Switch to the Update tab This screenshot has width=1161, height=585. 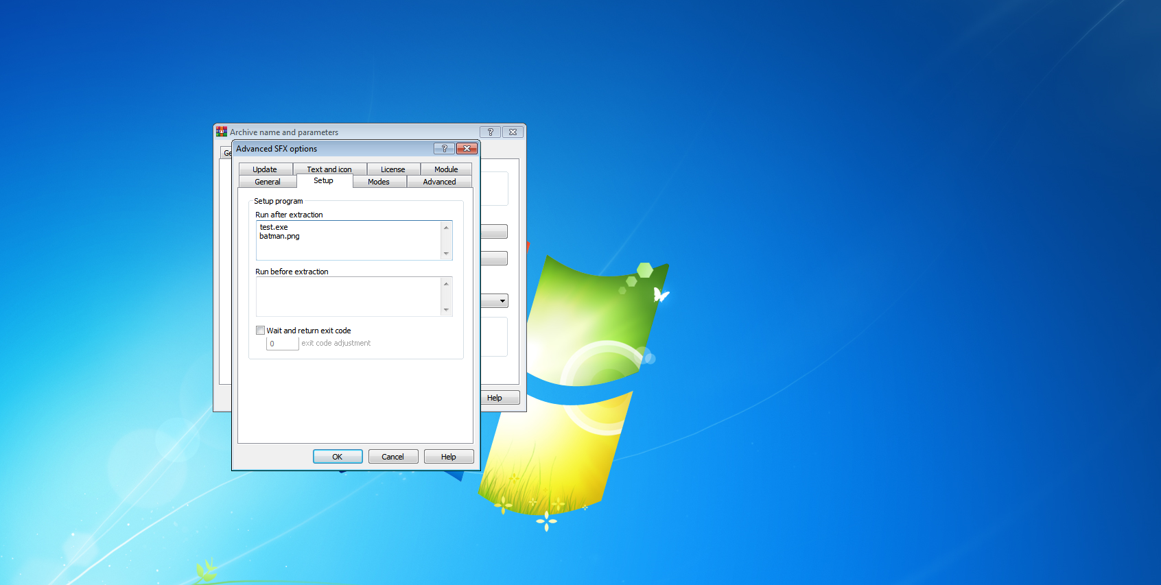pos(265,169)
